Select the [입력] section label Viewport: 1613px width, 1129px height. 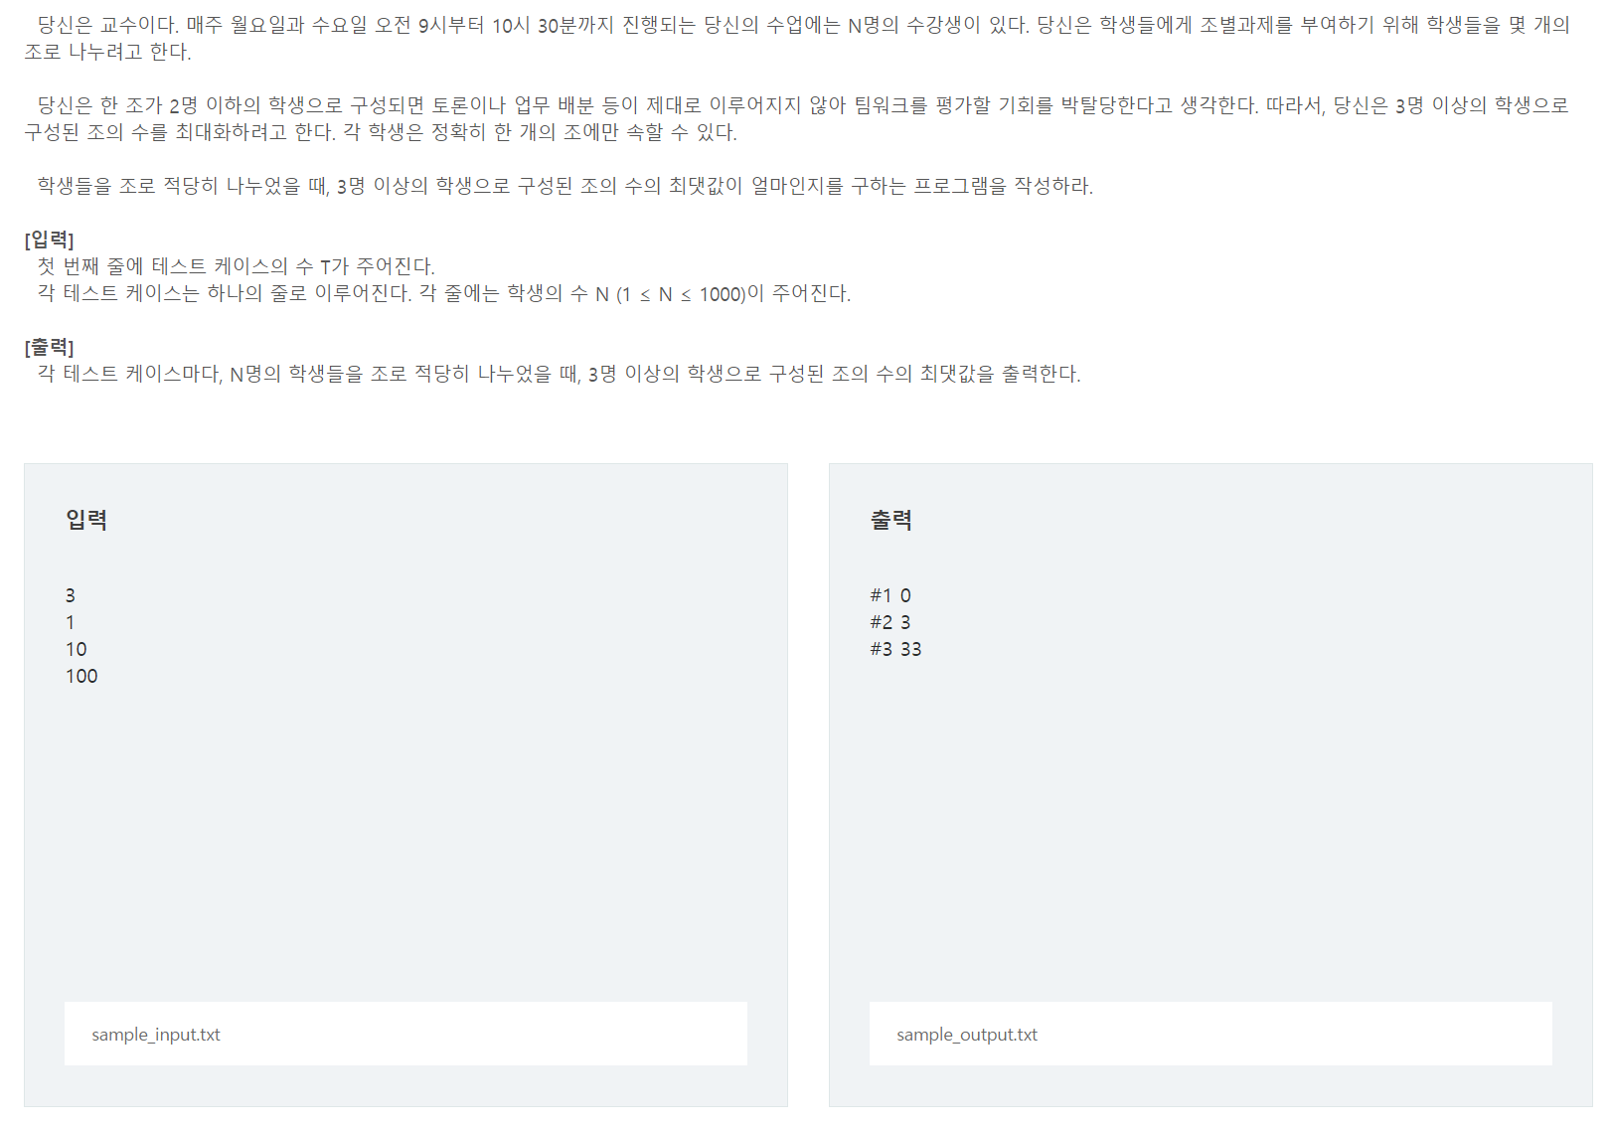50,240
